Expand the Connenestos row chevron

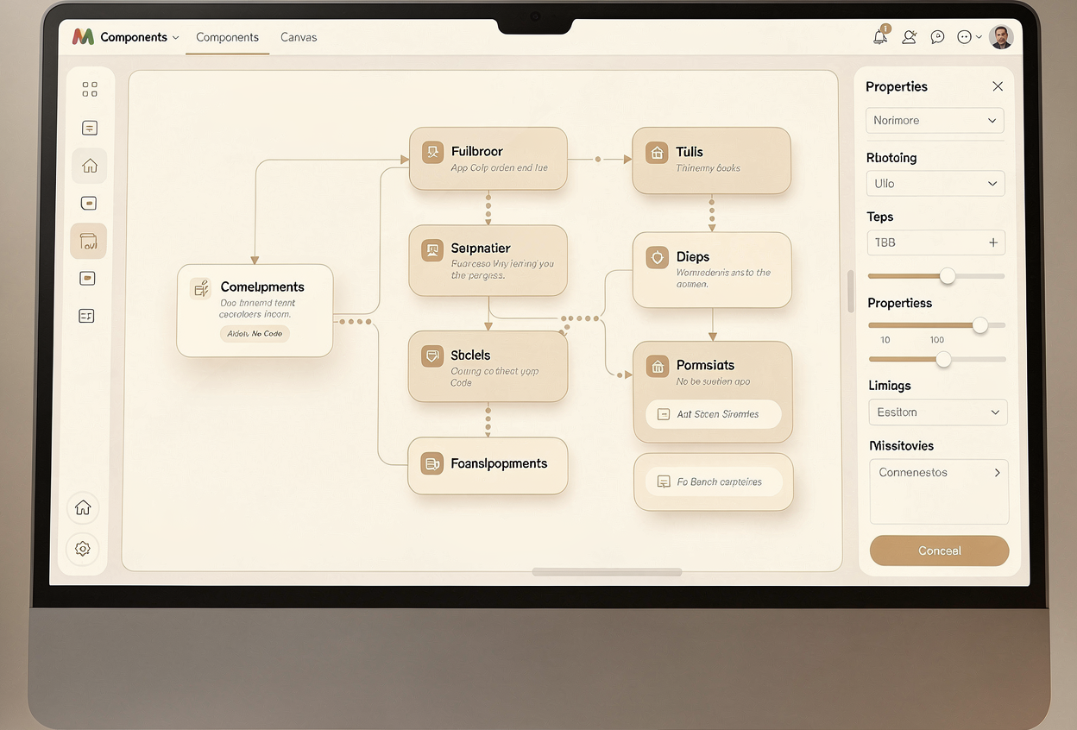[x=997, y=472]
